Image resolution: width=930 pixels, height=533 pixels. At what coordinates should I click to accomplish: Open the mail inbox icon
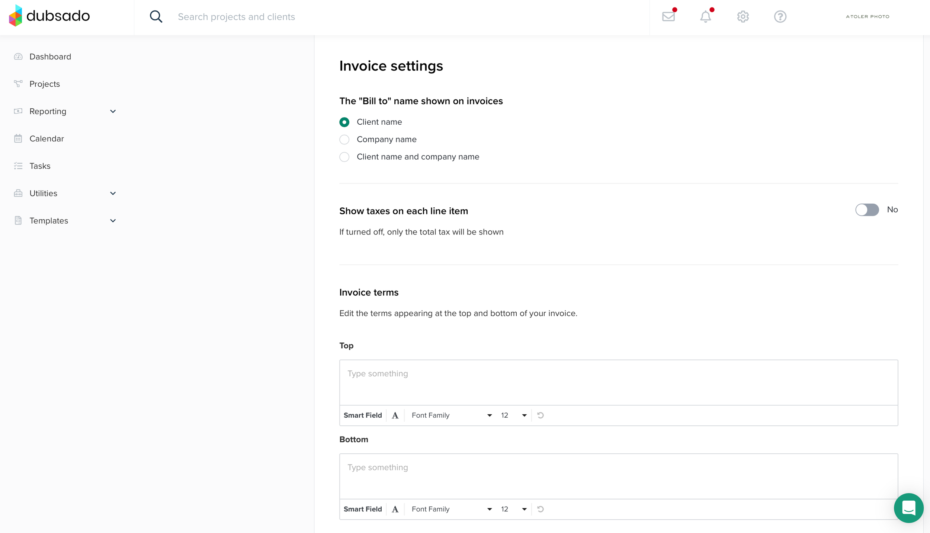point(668,16)
